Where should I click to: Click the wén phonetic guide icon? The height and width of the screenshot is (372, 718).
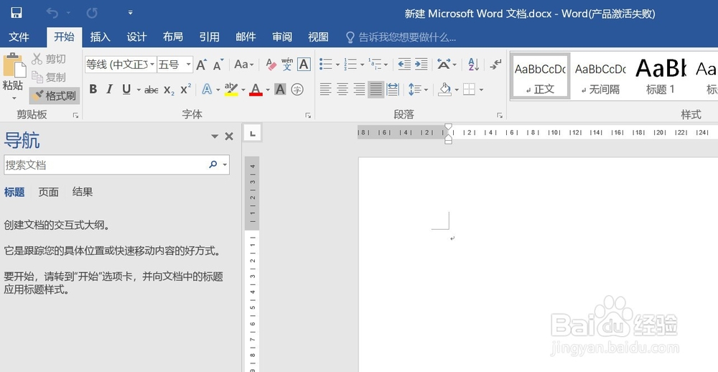tap(287, 65)
